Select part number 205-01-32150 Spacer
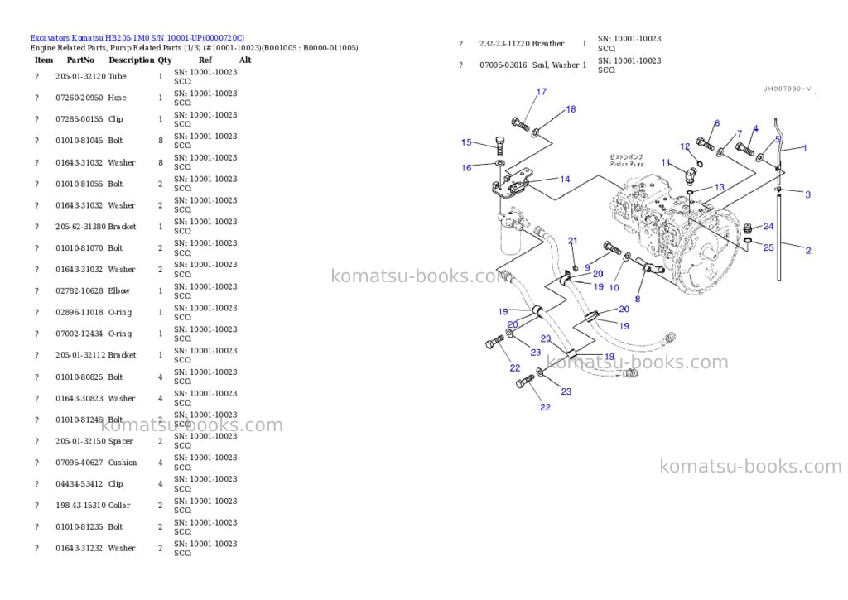 tap(94, 441)
